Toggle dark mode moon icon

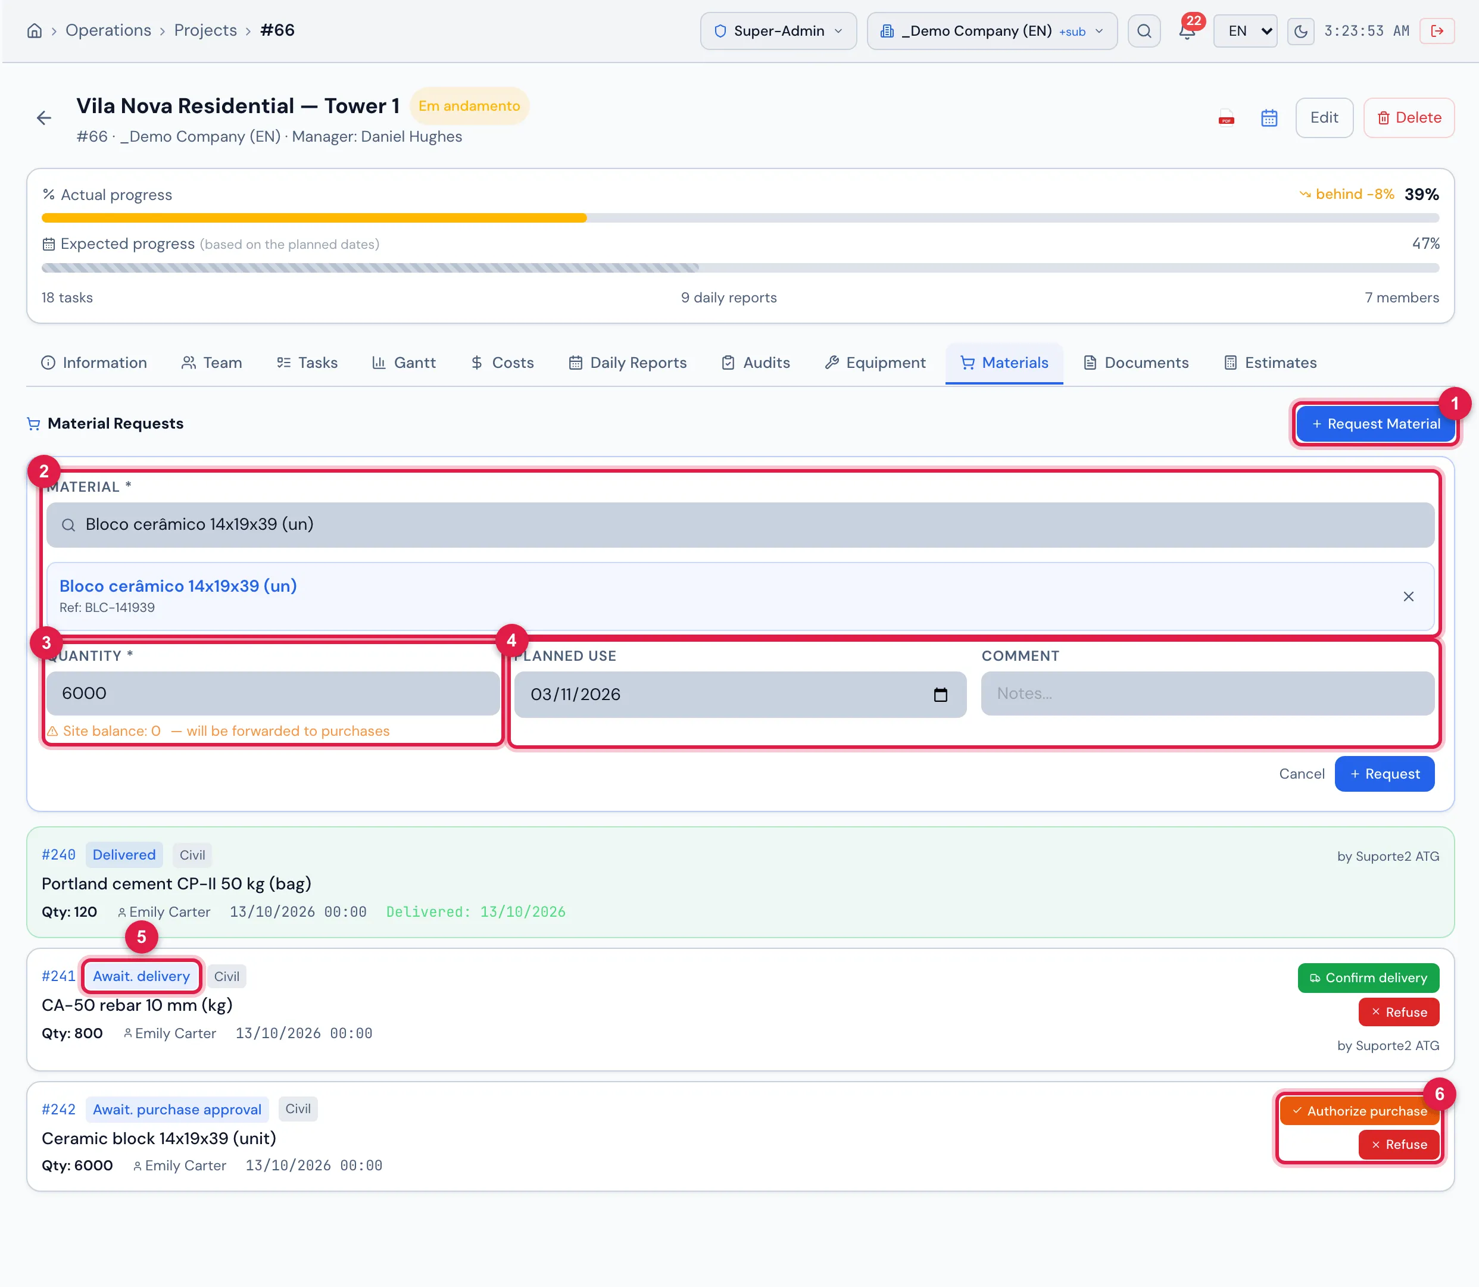tap(1300, 31)
